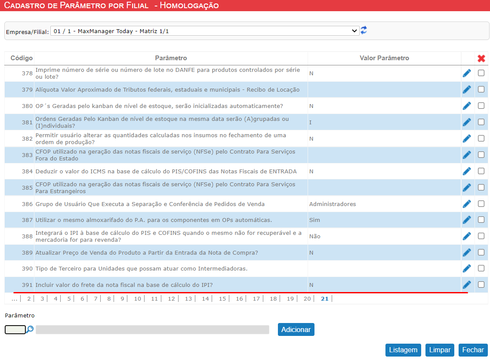Edit parameter 391 with pencil icon
This screenshot has width=490, height=360.
point(467,285)
